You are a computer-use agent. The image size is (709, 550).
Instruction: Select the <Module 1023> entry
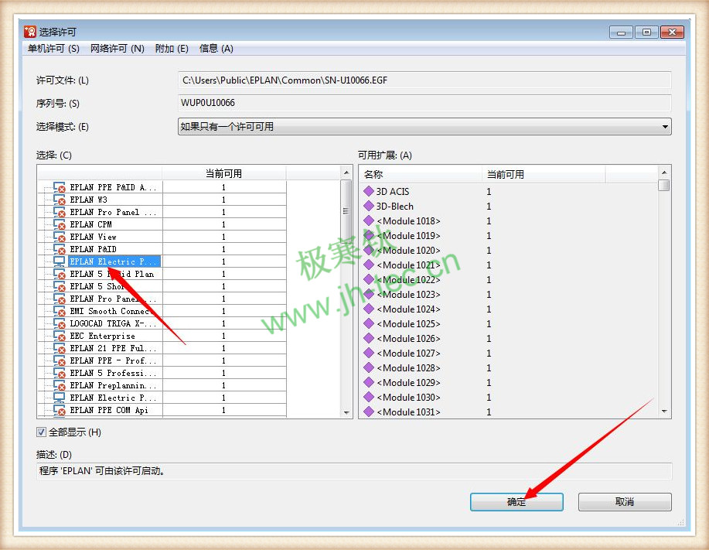pyautogui.click(x=408, y=295)
